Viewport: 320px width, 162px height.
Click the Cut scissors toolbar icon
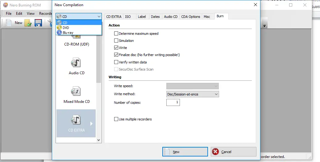(x=50, y=23)
